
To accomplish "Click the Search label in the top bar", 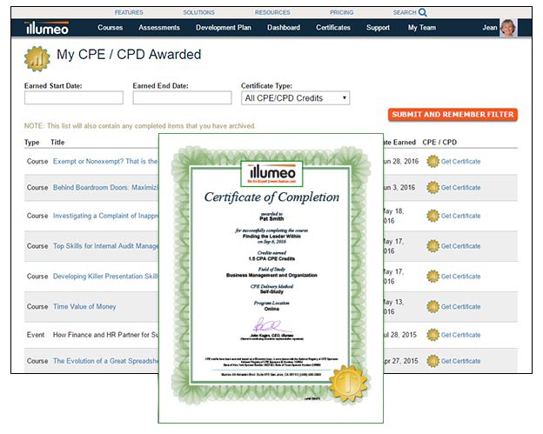I will (405, 12).
